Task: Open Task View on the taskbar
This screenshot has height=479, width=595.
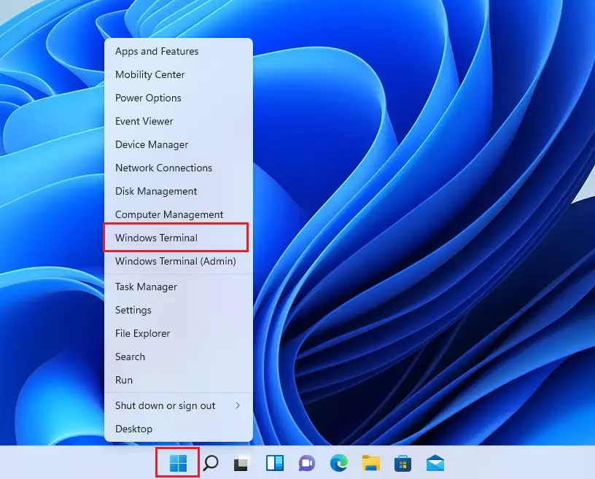Action: 241,464
